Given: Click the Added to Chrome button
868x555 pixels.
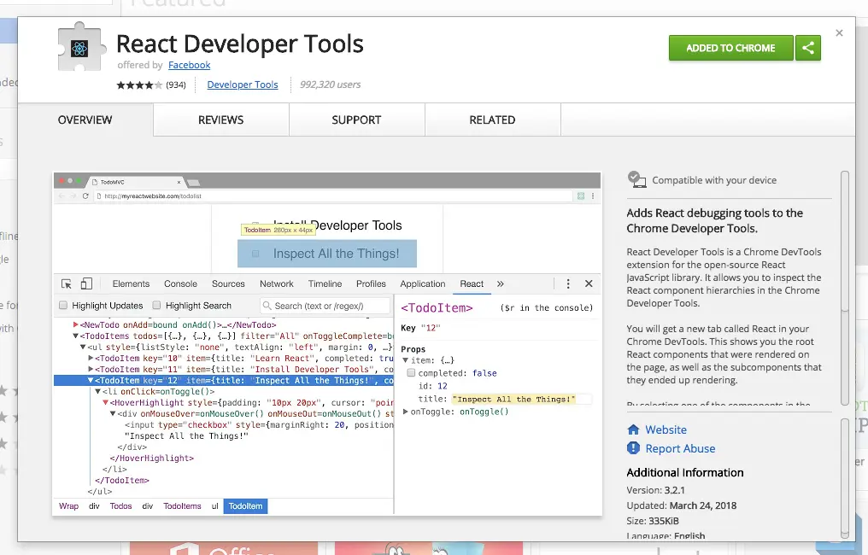Looking at the screenshot, I should pos(730,48).
